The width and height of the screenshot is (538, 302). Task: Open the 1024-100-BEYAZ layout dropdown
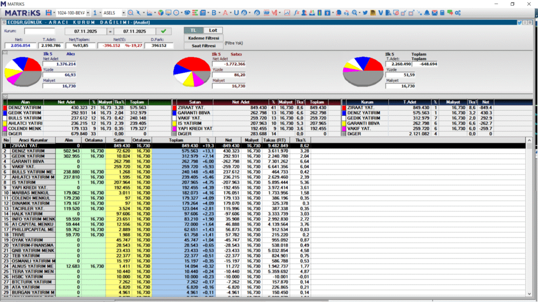click(x=72, y=12)
